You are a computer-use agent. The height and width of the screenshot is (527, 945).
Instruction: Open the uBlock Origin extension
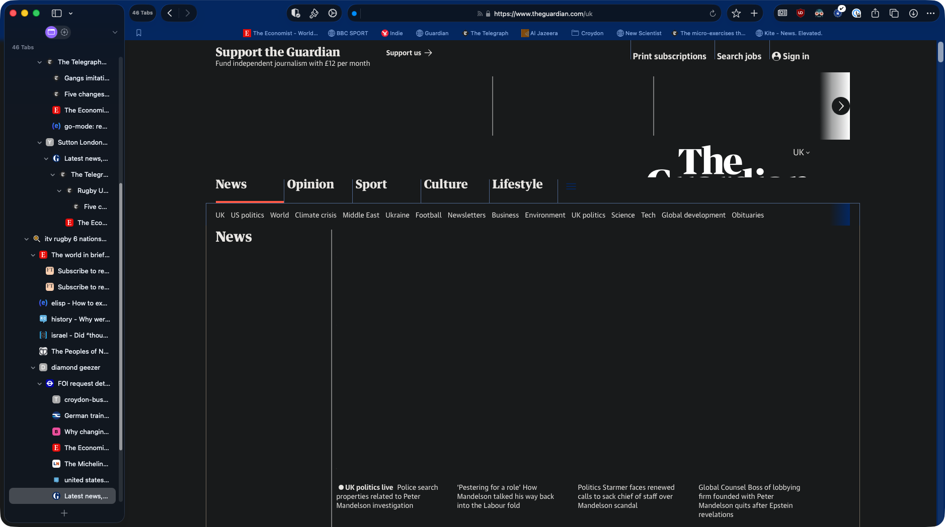[x=801, y=13]
